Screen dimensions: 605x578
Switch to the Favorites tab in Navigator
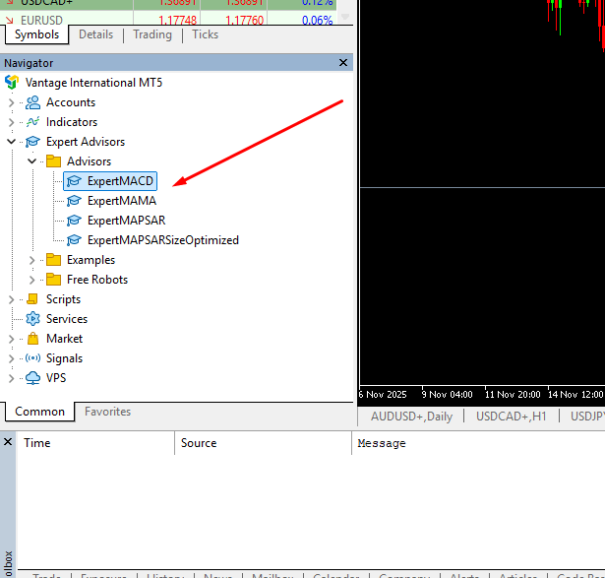107,412
